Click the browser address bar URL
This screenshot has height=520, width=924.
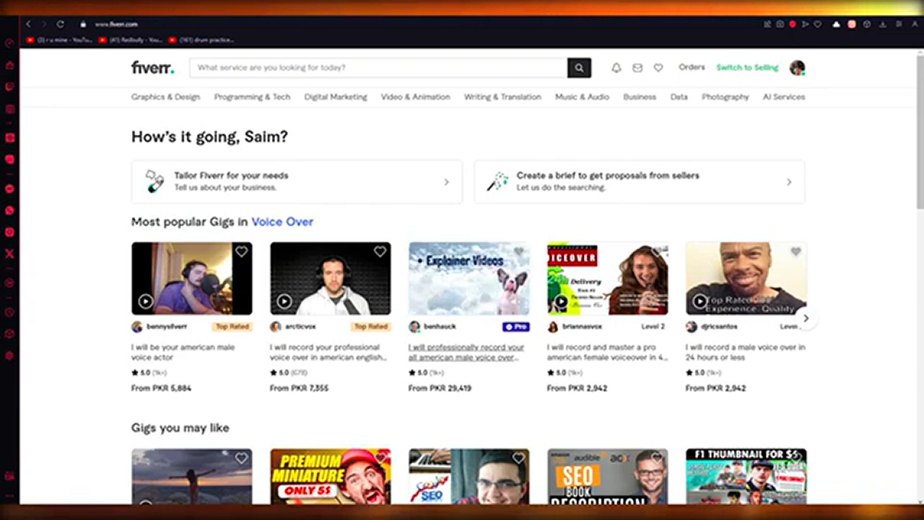116,24
